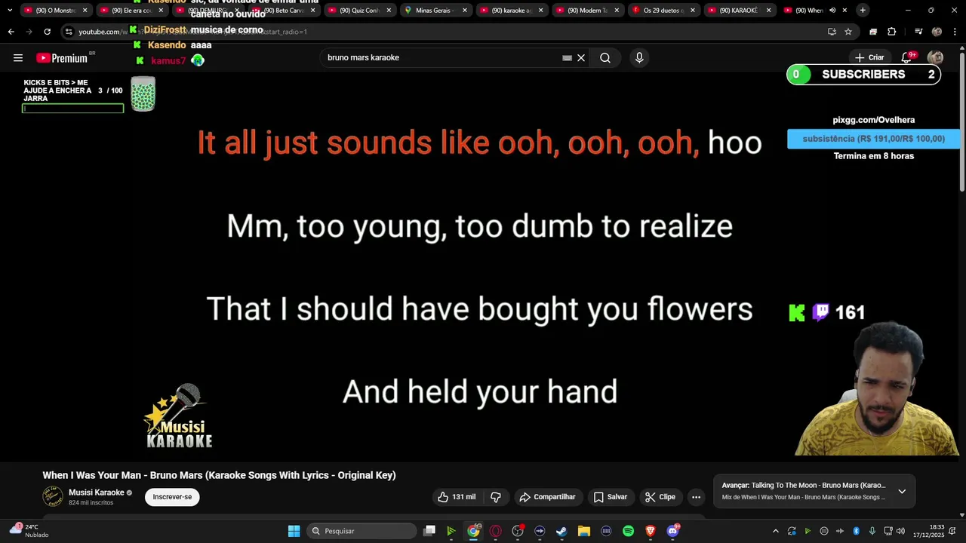Click the subsistência donation progress bar

point(874,139)
